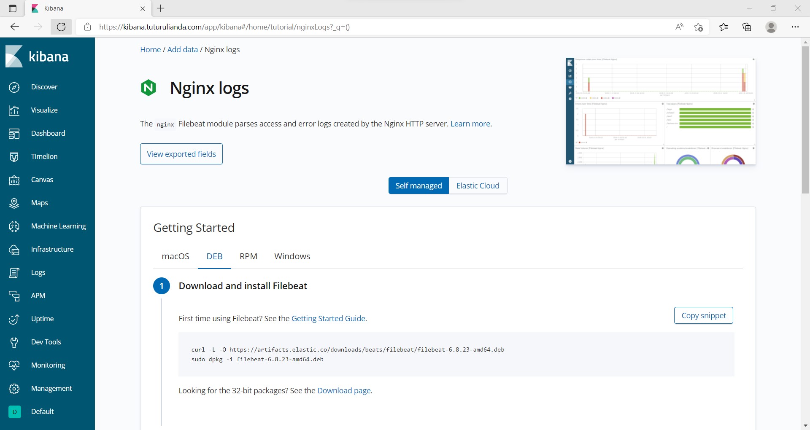Open the Download page link
Screen dimensions: 810x430
pos(344,391)
